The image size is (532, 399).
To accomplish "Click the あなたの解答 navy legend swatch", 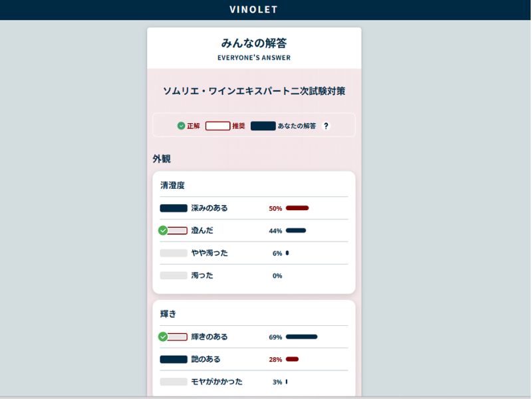I will coord(263,126).
